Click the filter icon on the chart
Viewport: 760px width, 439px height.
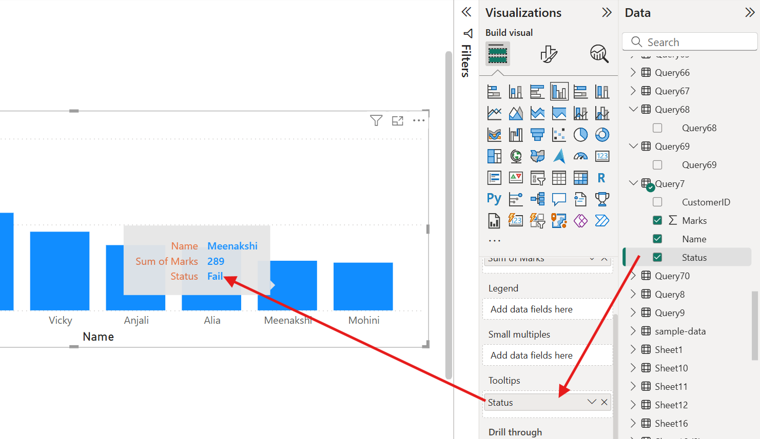[376, 120]
